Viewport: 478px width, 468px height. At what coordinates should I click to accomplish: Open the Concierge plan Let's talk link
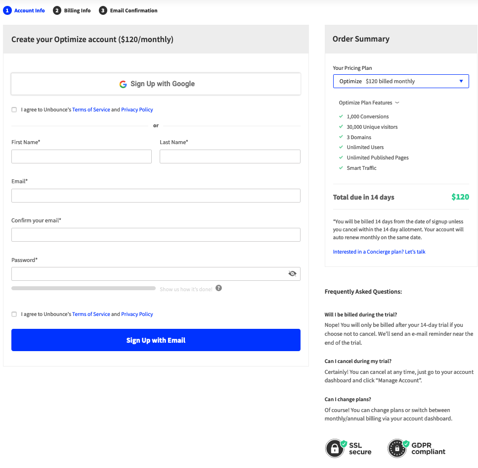point(379,252)
